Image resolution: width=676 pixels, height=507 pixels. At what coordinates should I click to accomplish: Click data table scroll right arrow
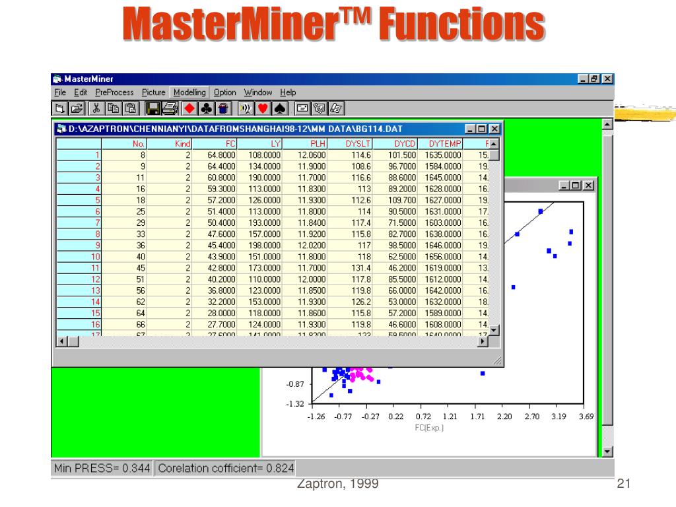click(483, 341)
